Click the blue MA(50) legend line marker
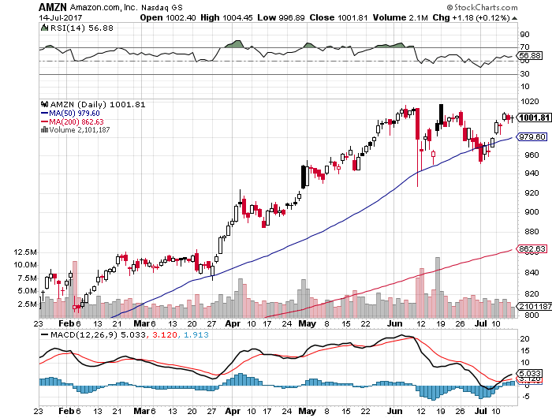This screenshot has width=552, height=418. (x=45, y=113)
